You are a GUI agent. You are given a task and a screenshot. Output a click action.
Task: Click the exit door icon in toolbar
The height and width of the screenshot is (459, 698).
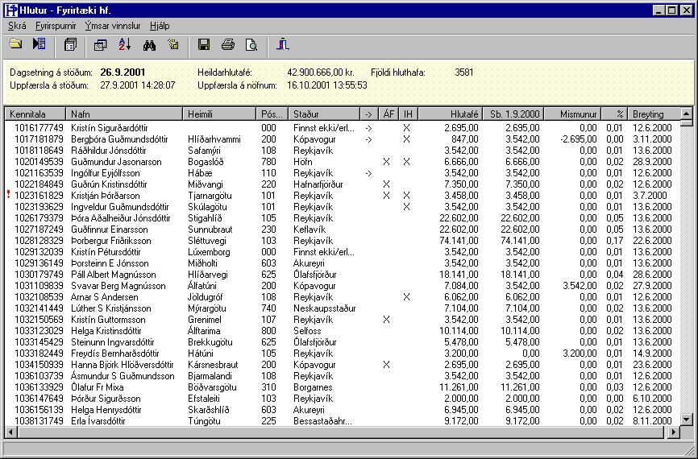[x=282, y=44]
